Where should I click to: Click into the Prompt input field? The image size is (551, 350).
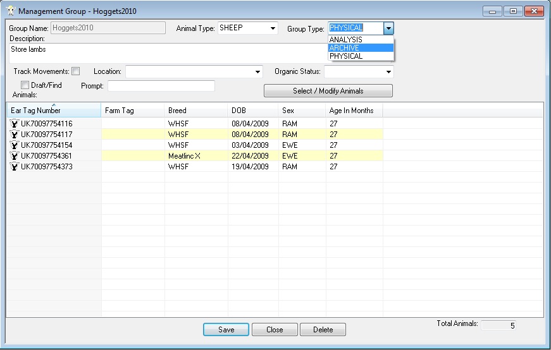(161, 86)
